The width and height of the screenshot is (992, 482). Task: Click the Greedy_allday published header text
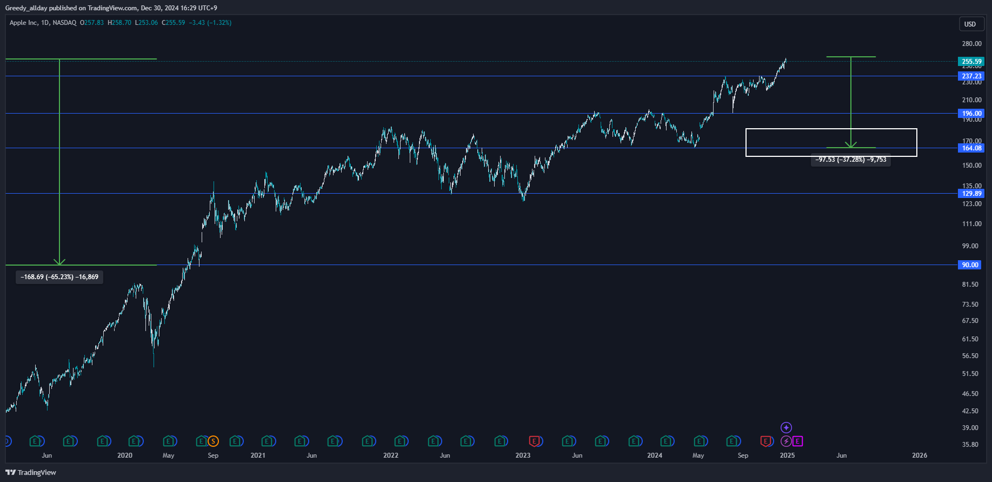point(111,8)
